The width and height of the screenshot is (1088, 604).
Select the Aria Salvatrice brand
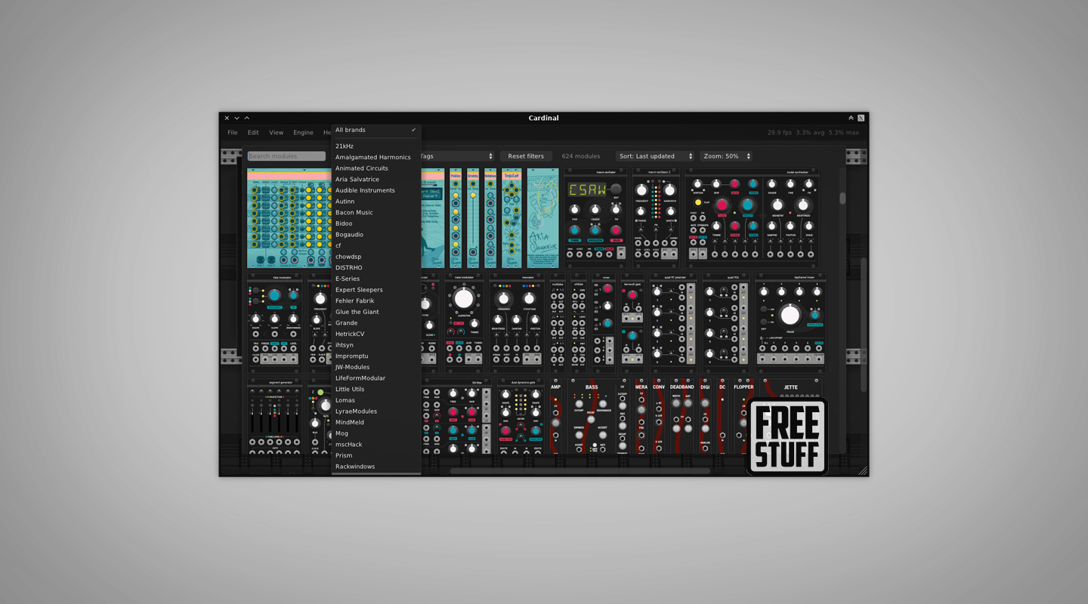click(376, 179)
